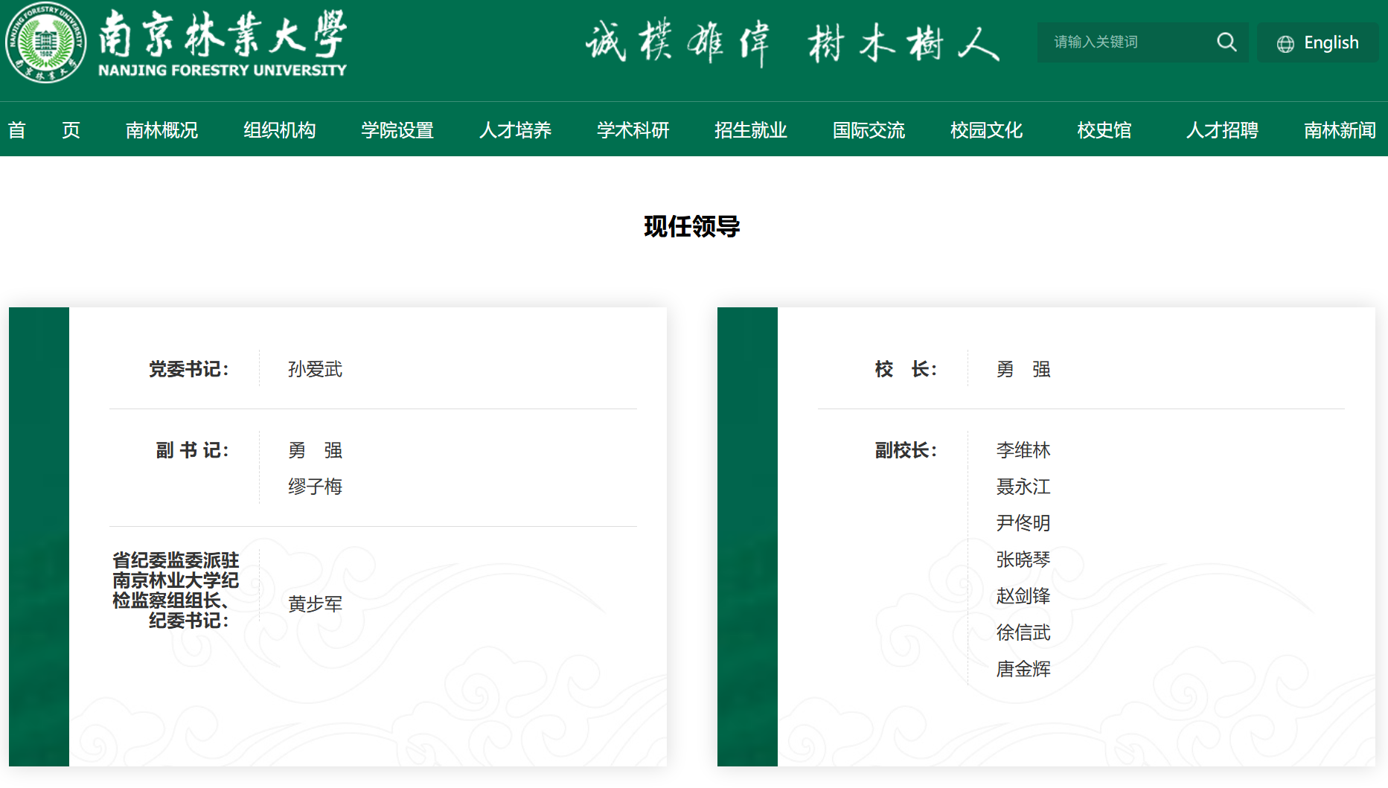Open the 招生就业 menu

click(751, 130)
